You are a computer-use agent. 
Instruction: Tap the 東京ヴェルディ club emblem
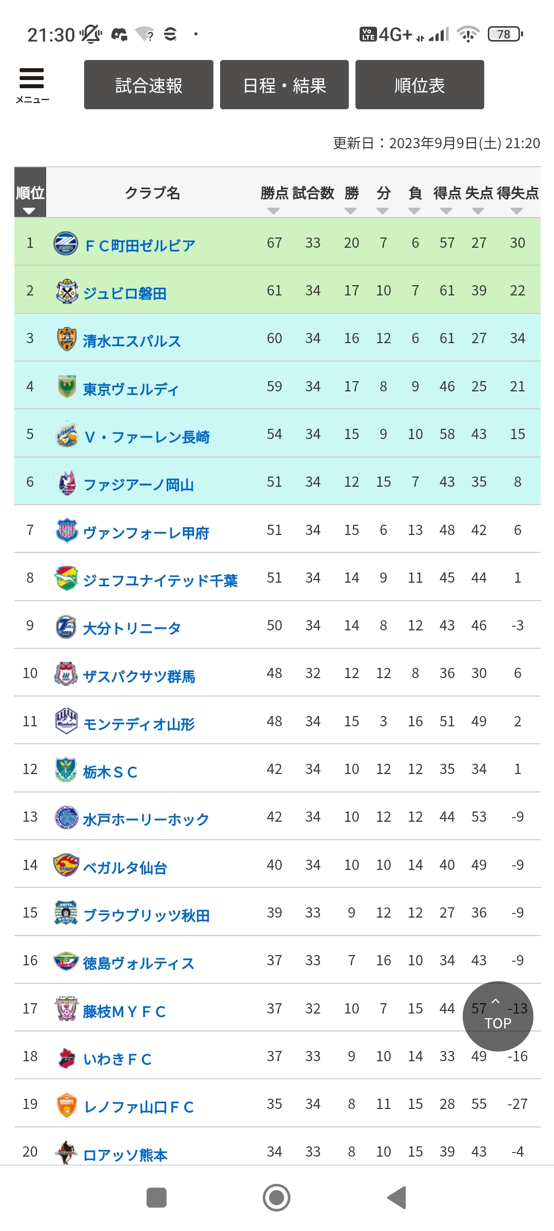point(67,387)
